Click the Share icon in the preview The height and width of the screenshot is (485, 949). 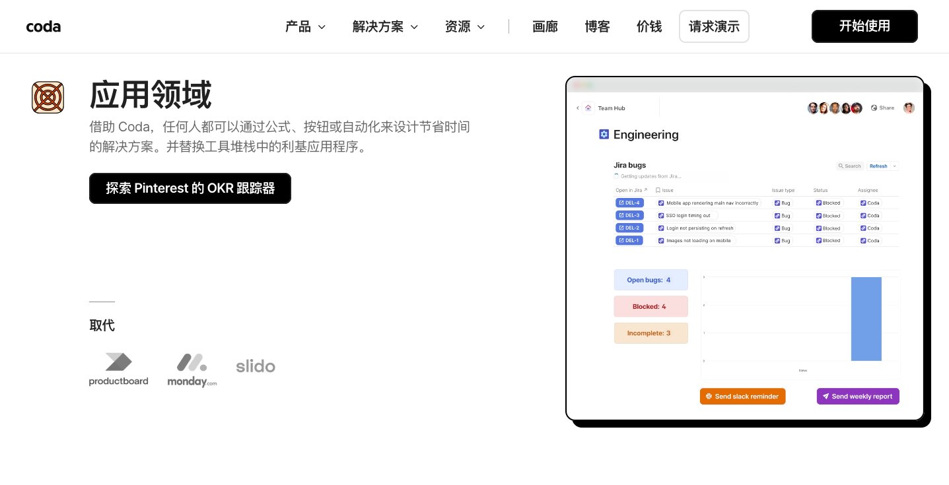874,108
